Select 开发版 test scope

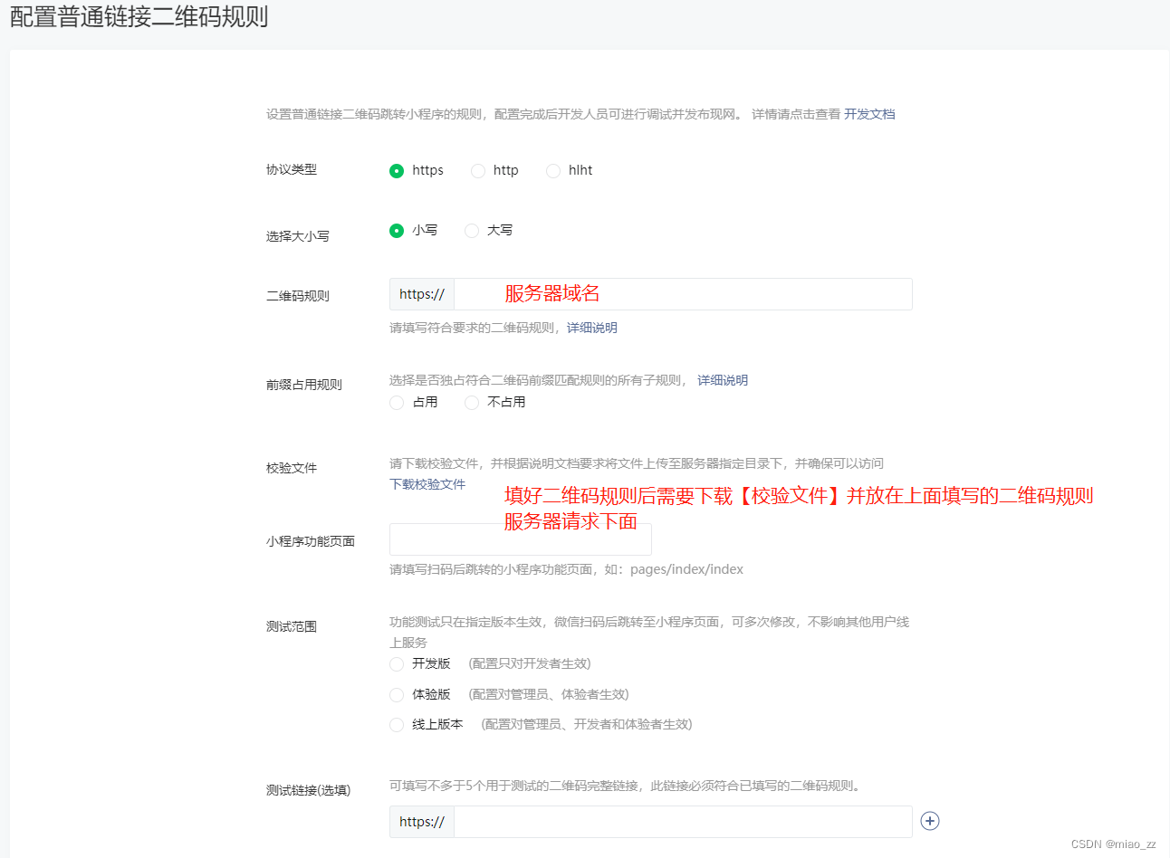coord(397,664)
